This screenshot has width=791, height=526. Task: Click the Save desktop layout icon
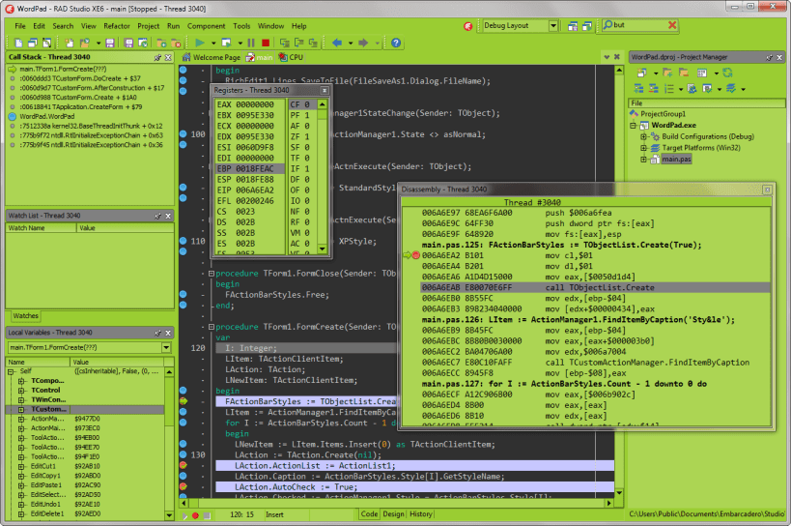click(x=574, y=24)
